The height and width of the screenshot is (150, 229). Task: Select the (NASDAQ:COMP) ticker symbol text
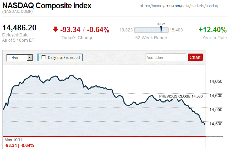click(18, 12)
